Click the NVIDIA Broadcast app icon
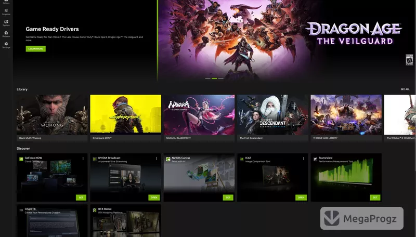The image size is (416, 237). [x=95, y=159]
